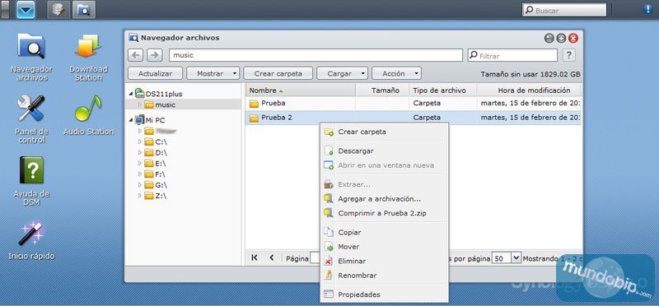Open the file browser taskbar icon
659x306 pixels.
[84, 10]
